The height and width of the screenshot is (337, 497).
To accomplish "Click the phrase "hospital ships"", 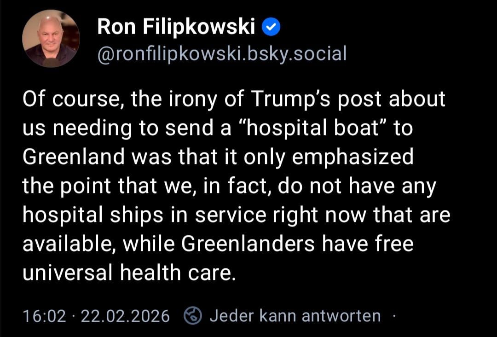I will (99, 215).
